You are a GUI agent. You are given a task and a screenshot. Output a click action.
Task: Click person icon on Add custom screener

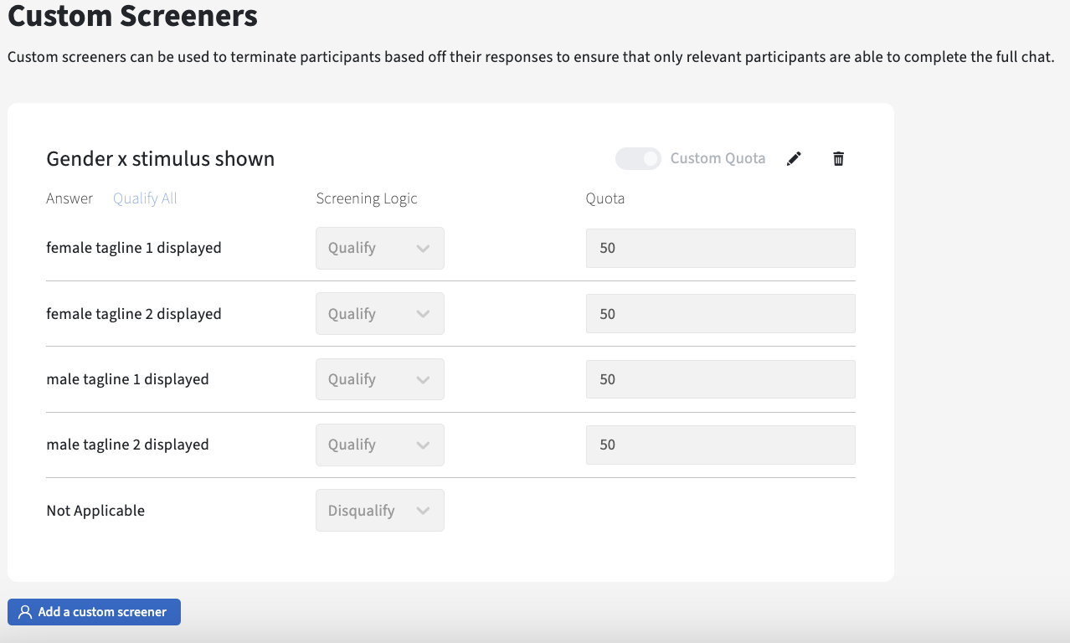point(25,612)
